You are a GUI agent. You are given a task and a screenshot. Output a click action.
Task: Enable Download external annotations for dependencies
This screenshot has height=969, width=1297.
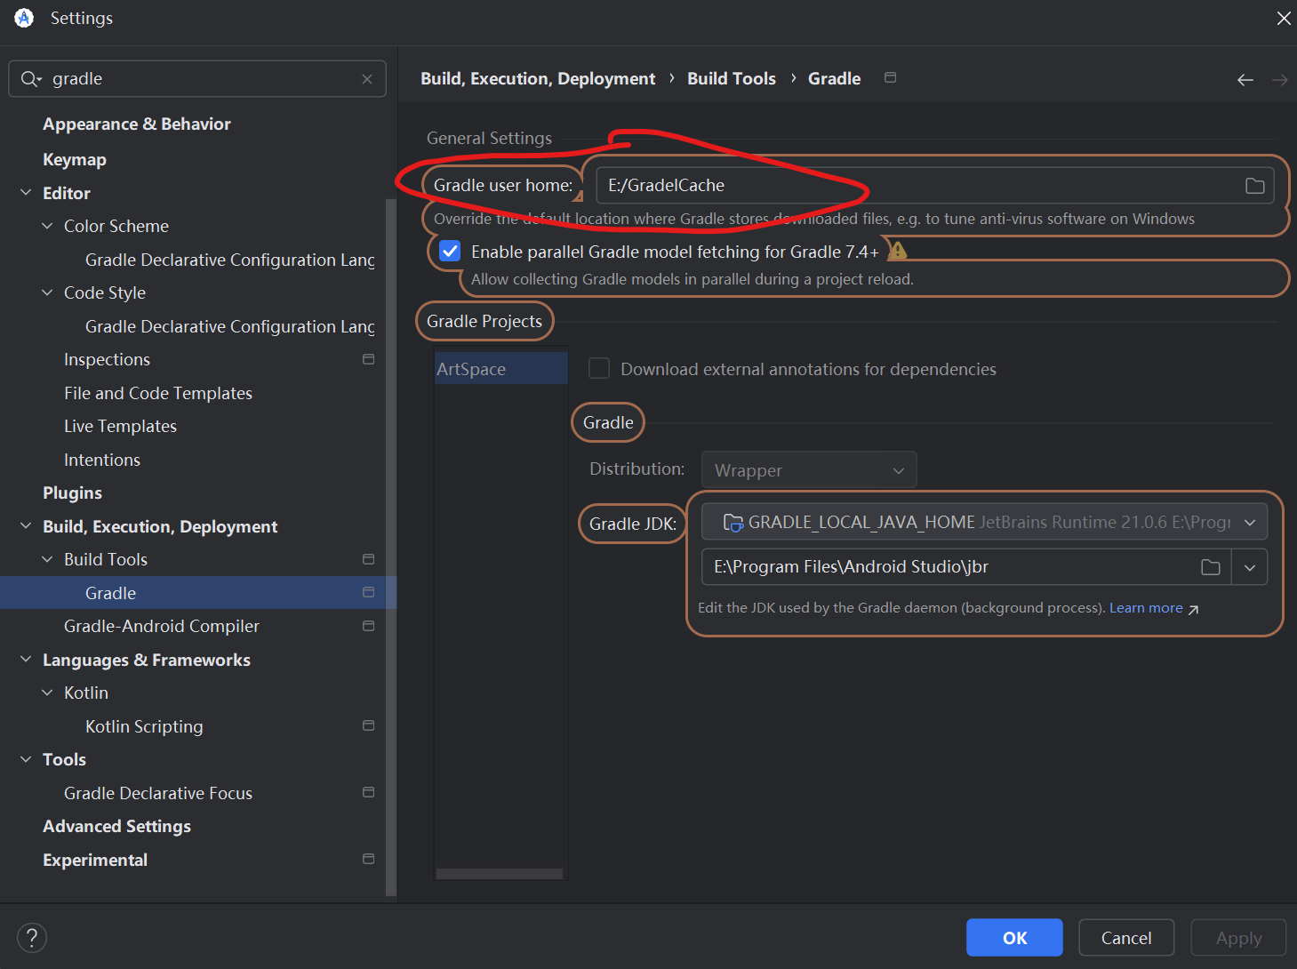click(599, 369)
